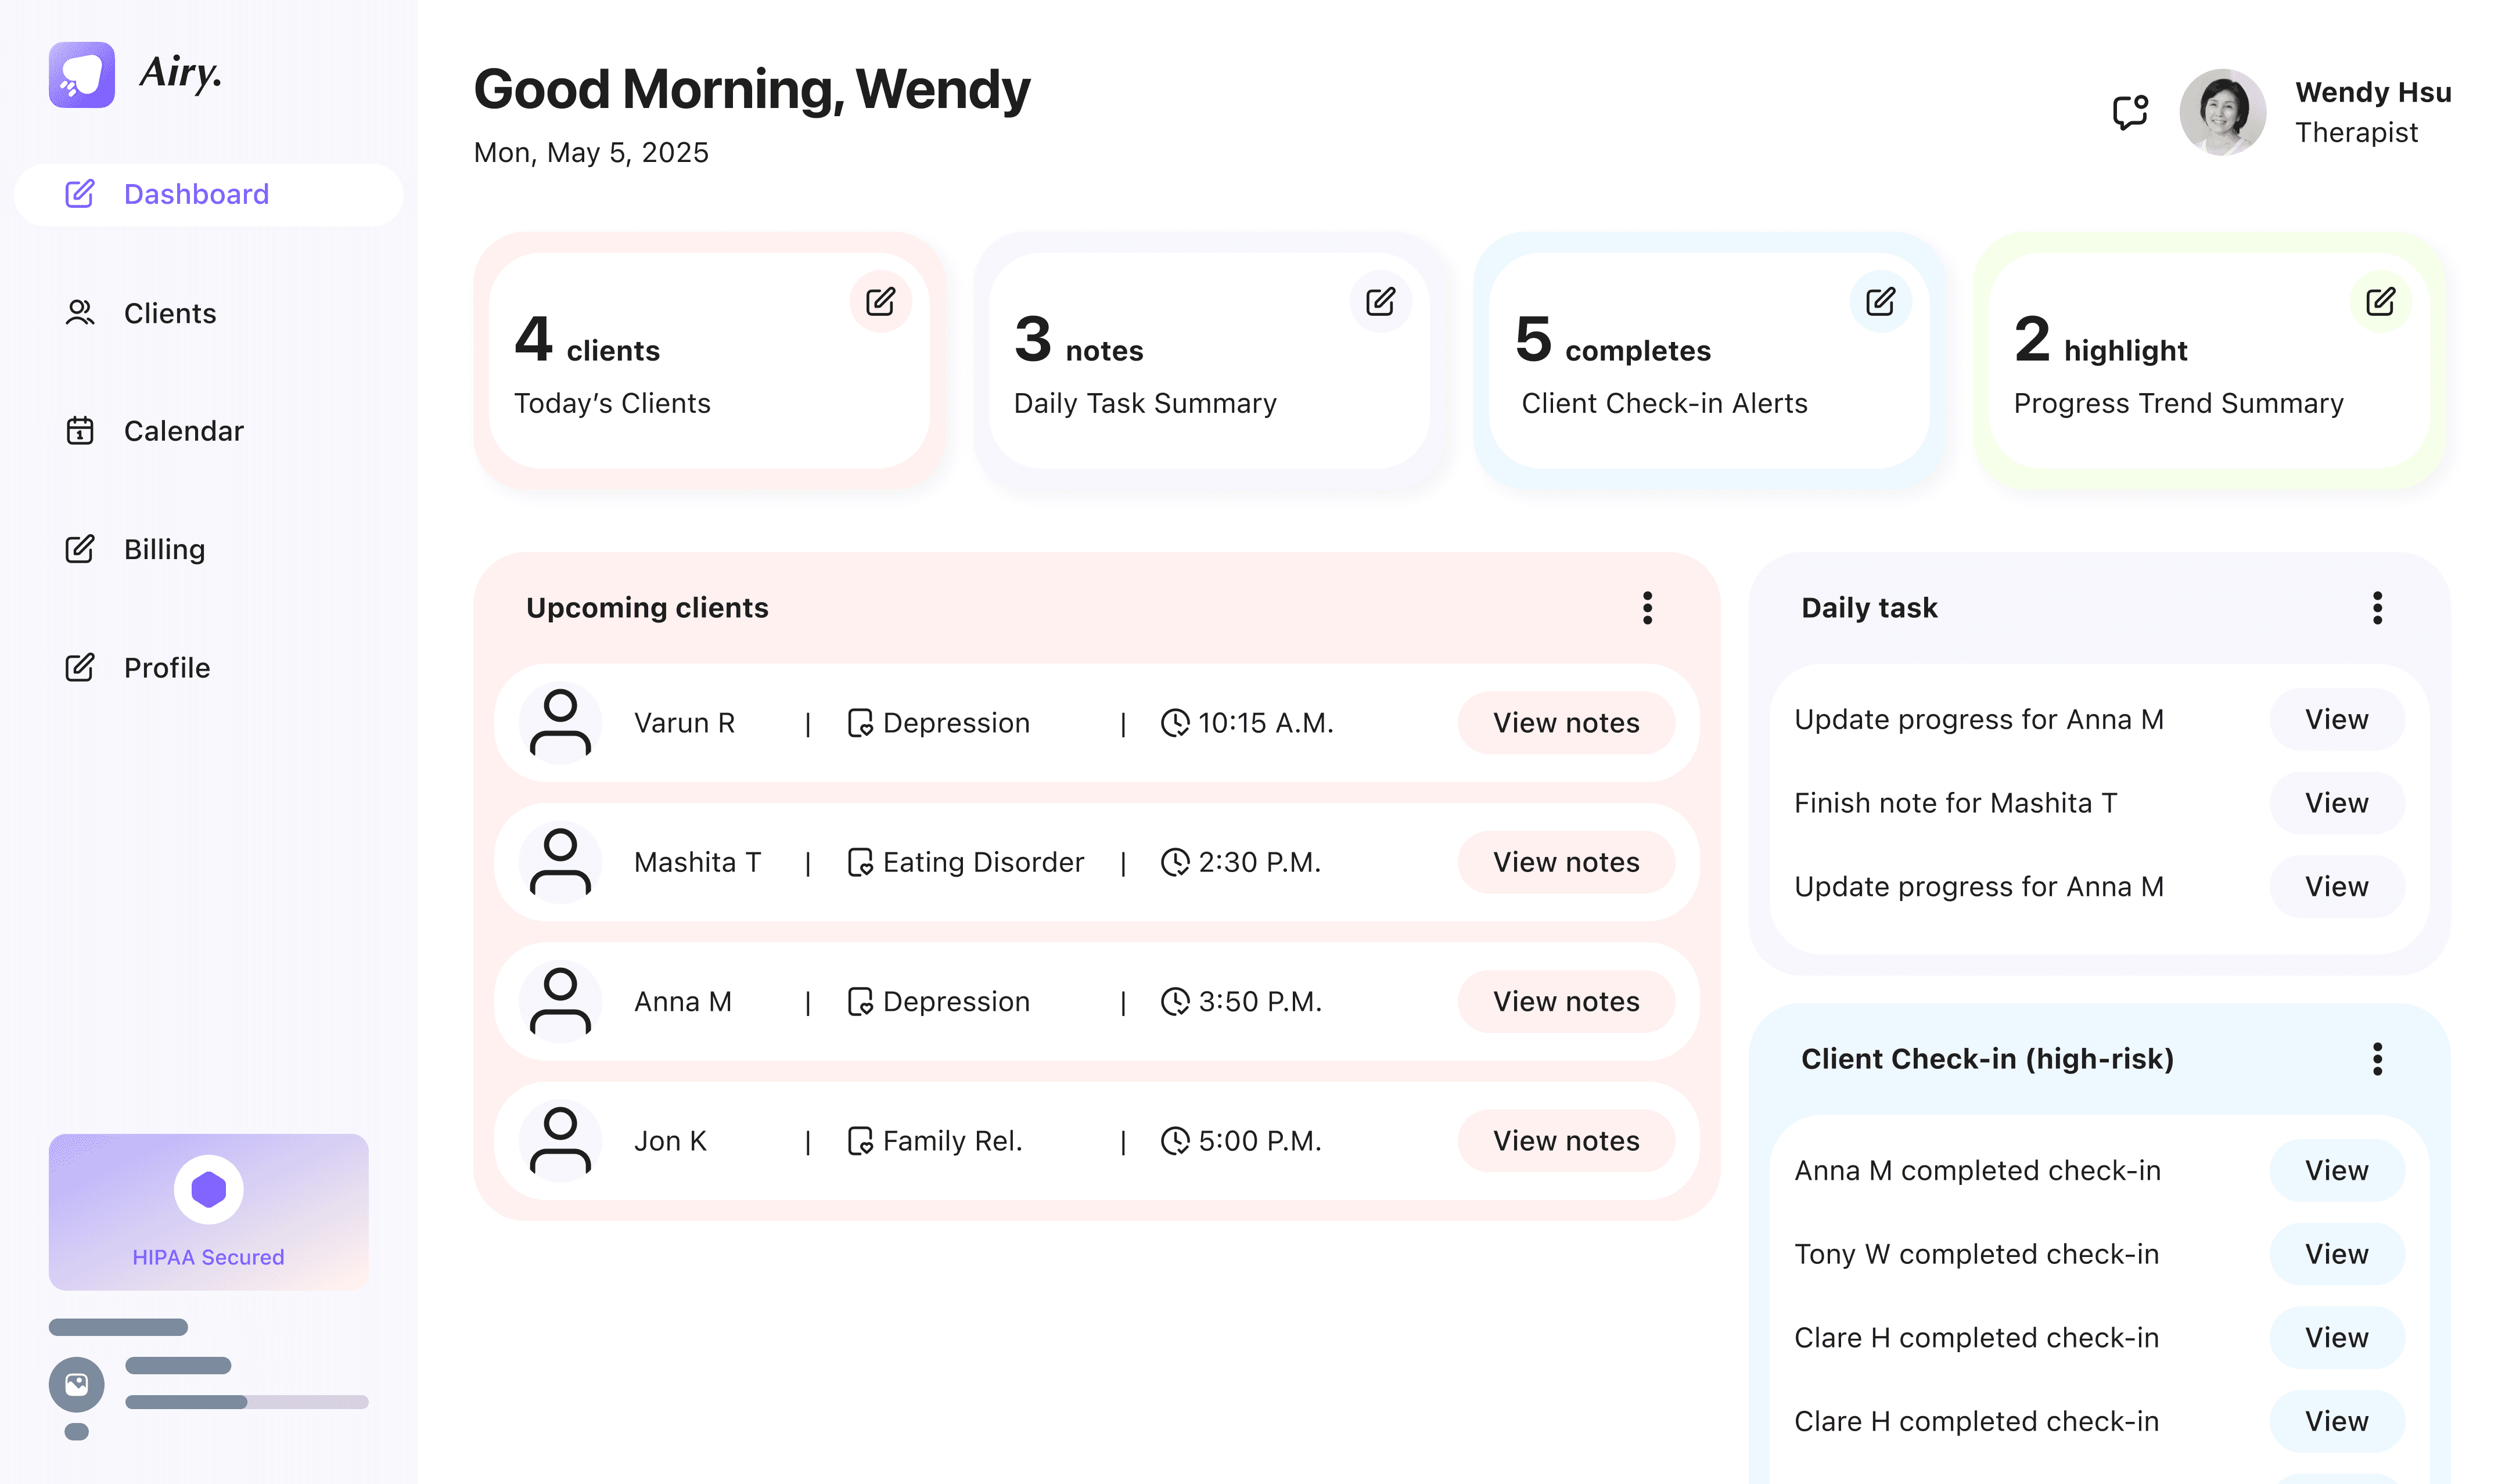The height and width of the screenshot is (1484, 2509).
Task: View notes for Jon K
Action: (x=1565, y=1140)
